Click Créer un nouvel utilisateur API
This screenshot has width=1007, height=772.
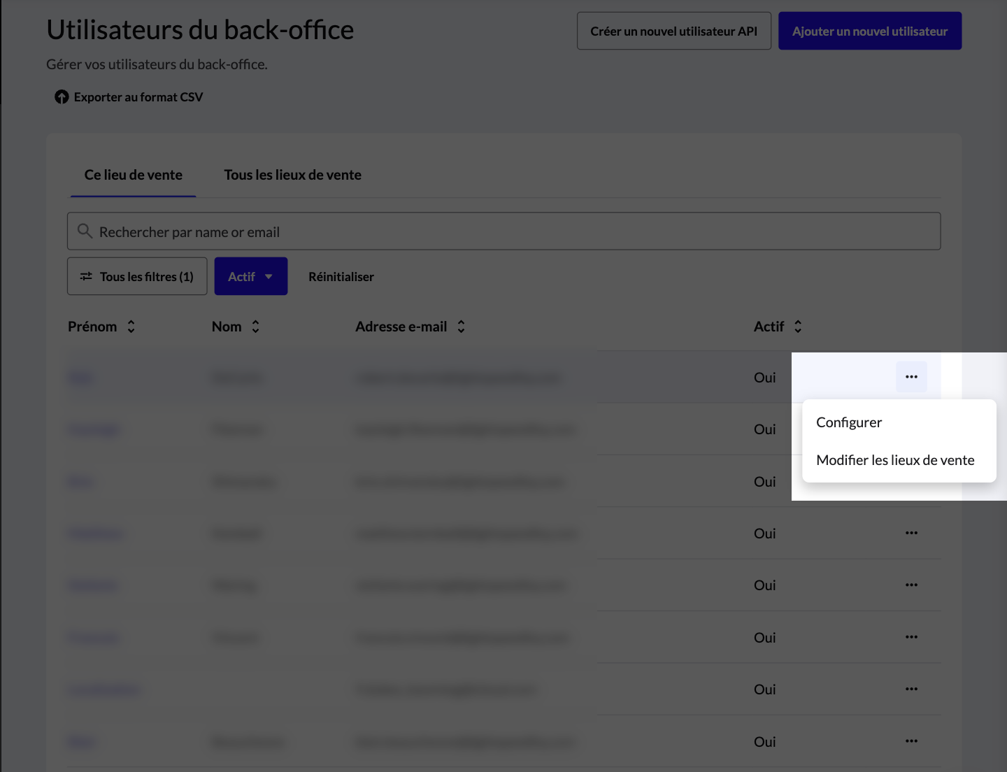[x=673, y=31]
